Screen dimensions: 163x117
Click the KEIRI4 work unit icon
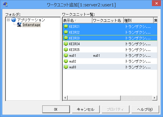pyautogui.click(x=66, y=44)
